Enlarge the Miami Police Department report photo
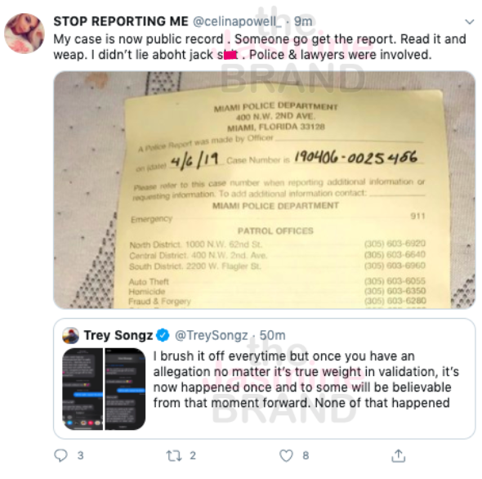This screenshot has height=479, width=482. (265, 190)
